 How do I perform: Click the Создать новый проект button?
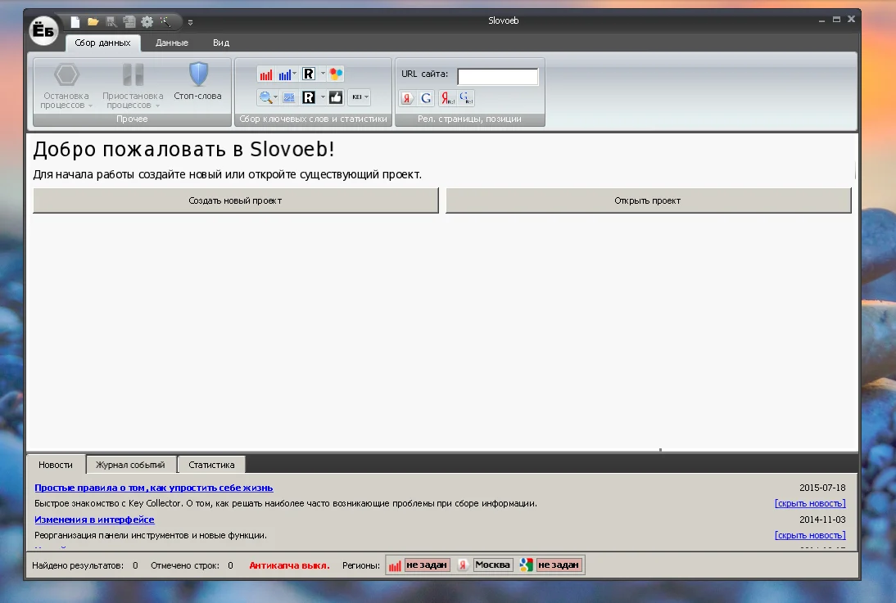pyautogui.click(x=235, y=200)
